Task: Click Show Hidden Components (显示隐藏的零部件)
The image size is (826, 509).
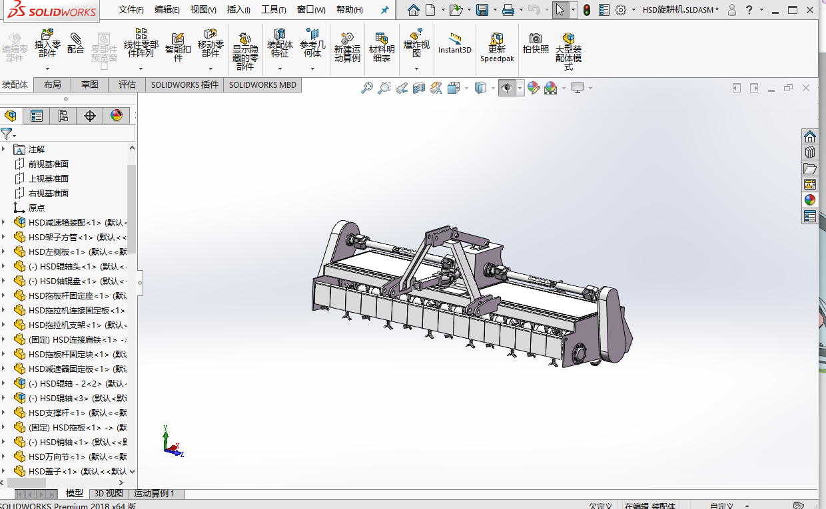Action: pyautogui.click(x=245, y=51)
